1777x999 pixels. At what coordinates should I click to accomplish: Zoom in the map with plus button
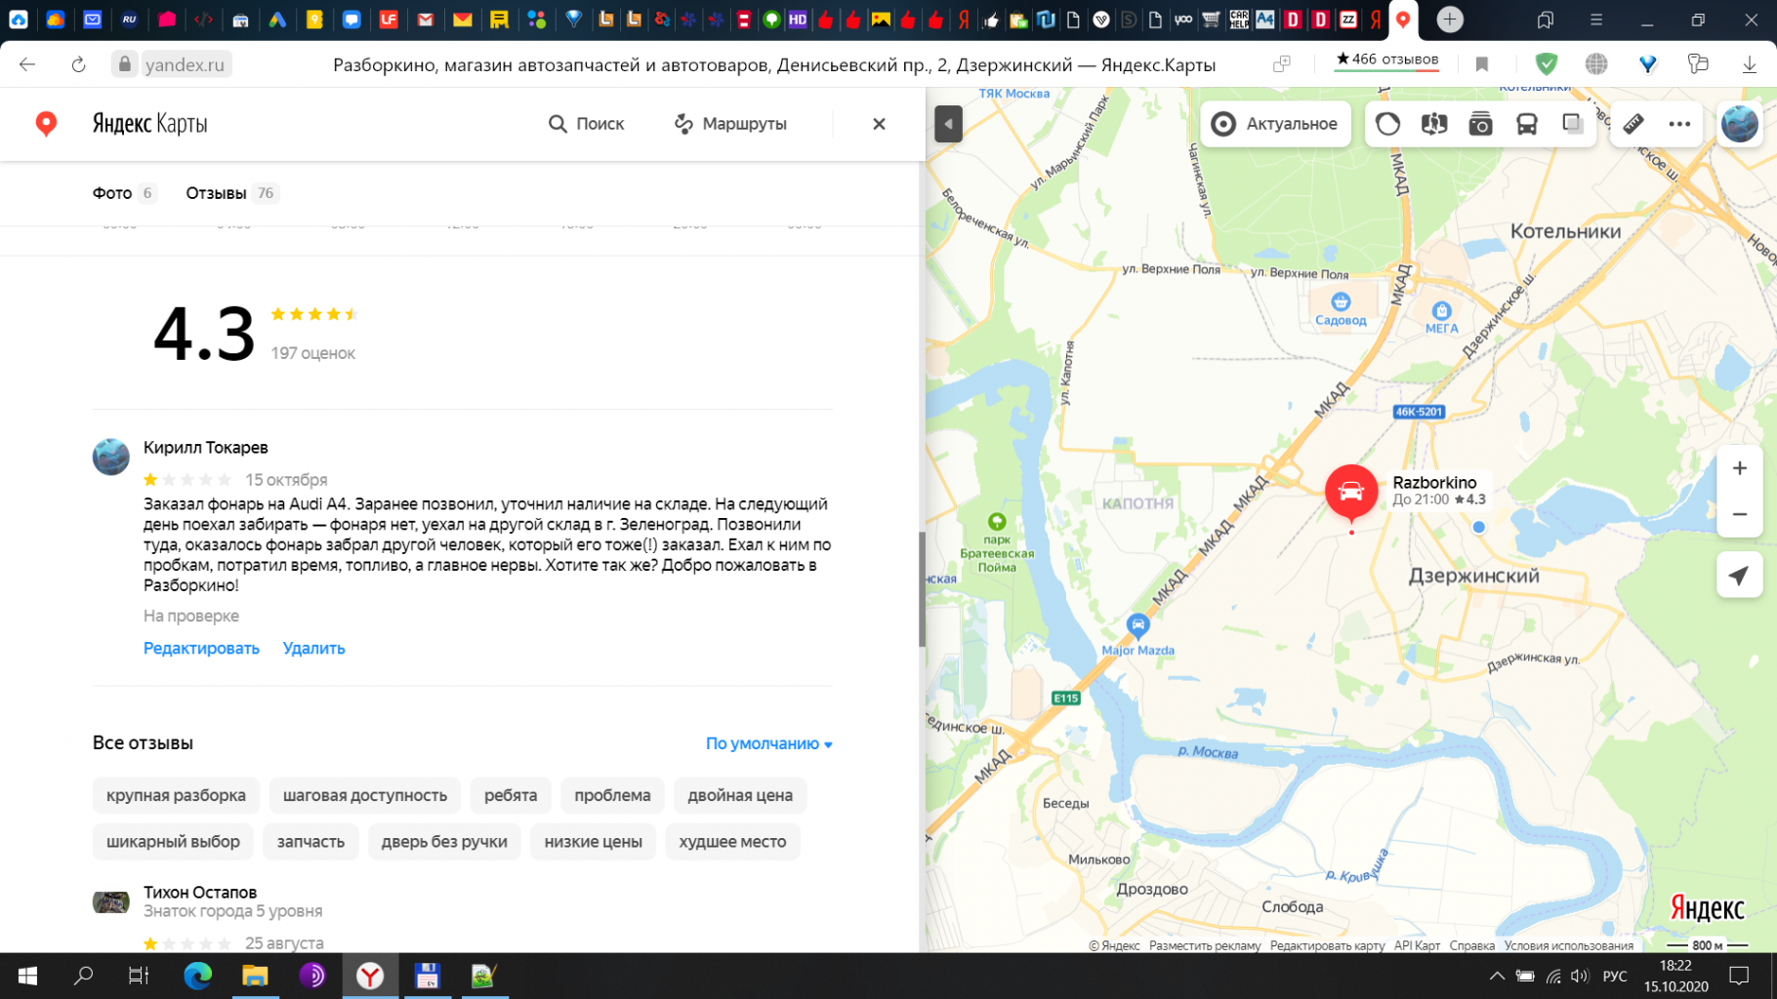1740,468
